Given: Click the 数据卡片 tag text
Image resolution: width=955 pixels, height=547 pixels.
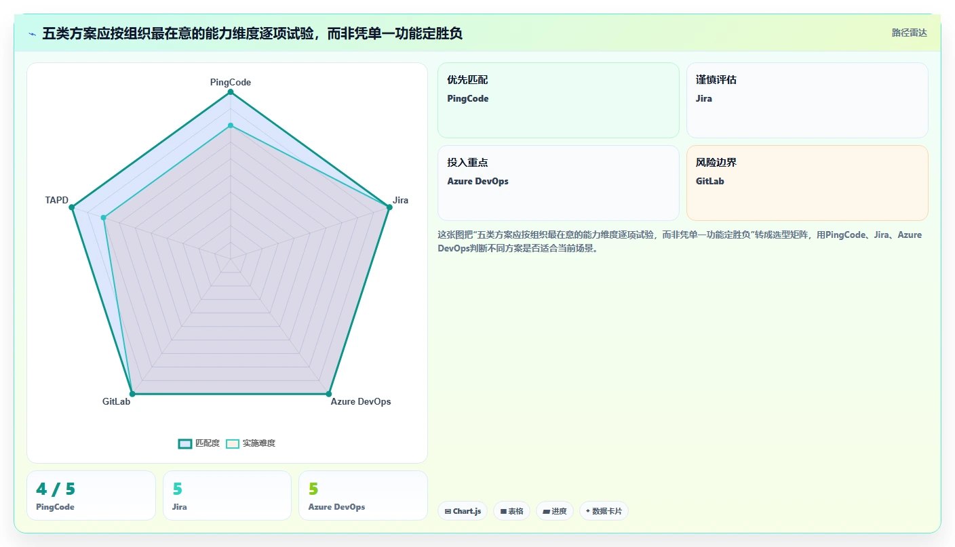Looking at the screenshot, I should coord(607,511).
